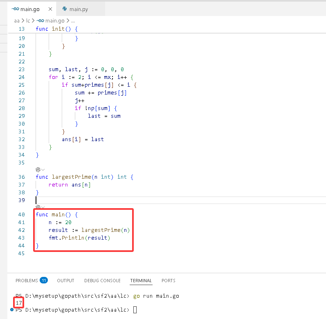Focus the terminal prompt cursor

(135, 310)
